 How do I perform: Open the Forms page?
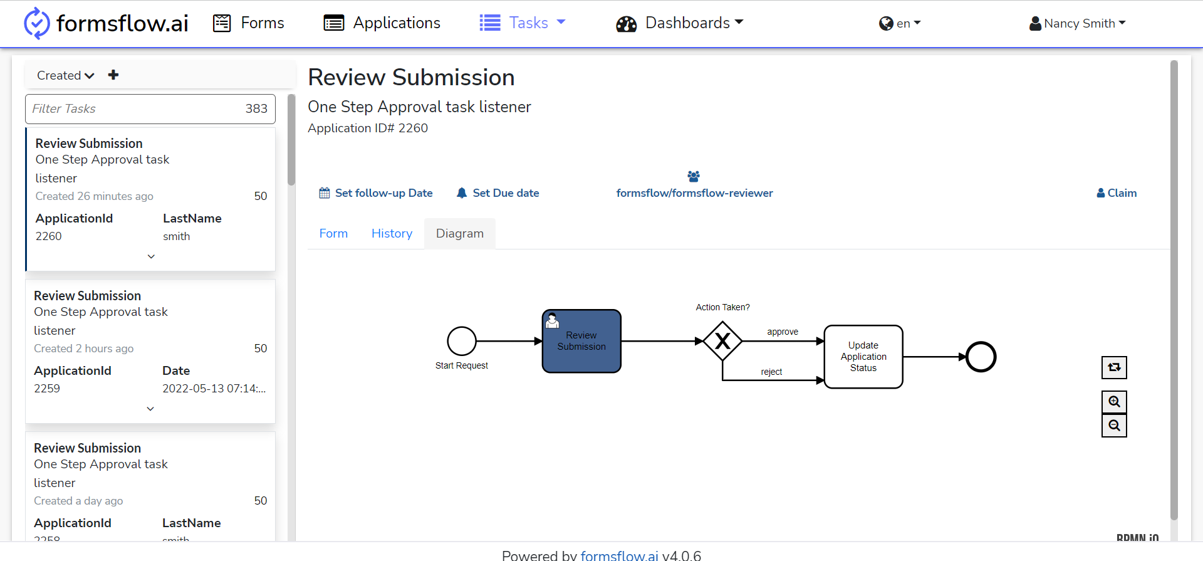pos(249,23)
